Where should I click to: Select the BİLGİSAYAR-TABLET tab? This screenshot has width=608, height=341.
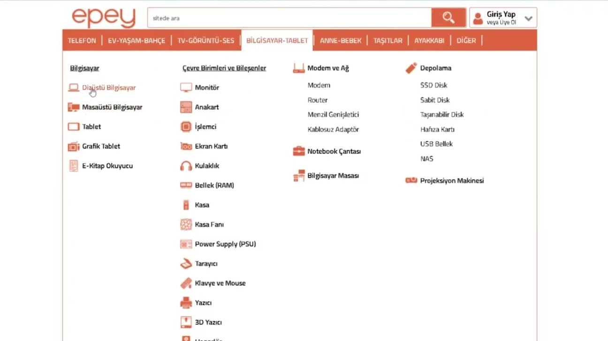click(x=277, y=41)
